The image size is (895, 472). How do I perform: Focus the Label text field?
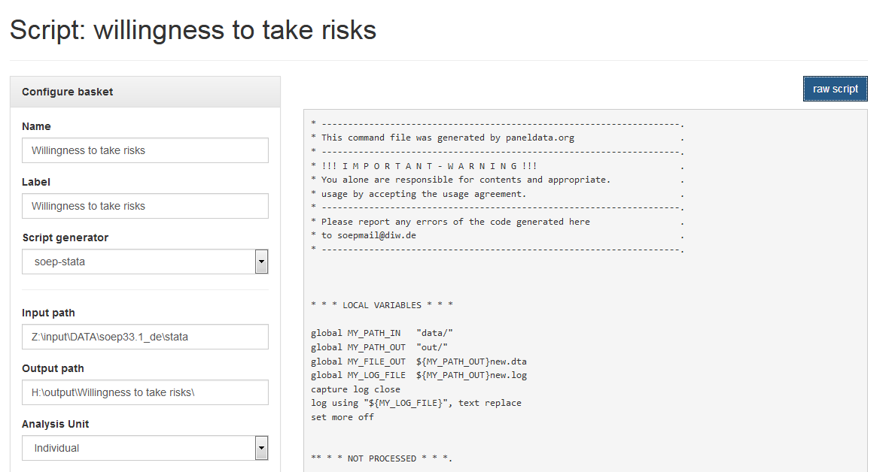tap(145, 206)
